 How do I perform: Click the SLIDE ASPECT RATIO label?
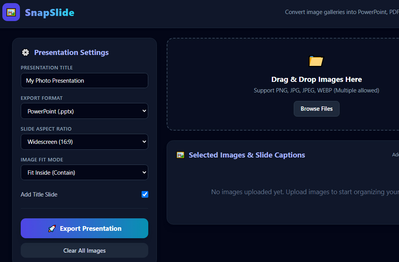(46, 129)
